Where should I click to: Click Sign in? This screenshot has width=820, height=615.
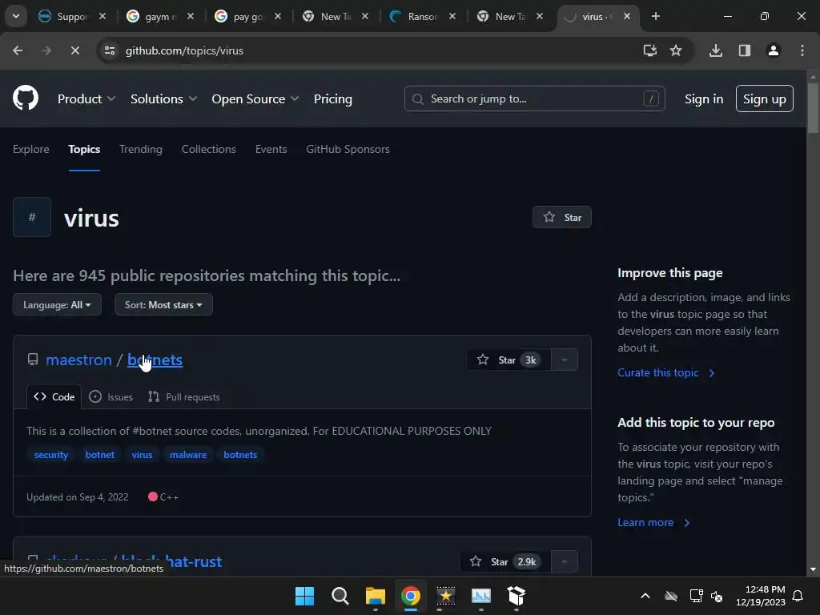[704, 98]
